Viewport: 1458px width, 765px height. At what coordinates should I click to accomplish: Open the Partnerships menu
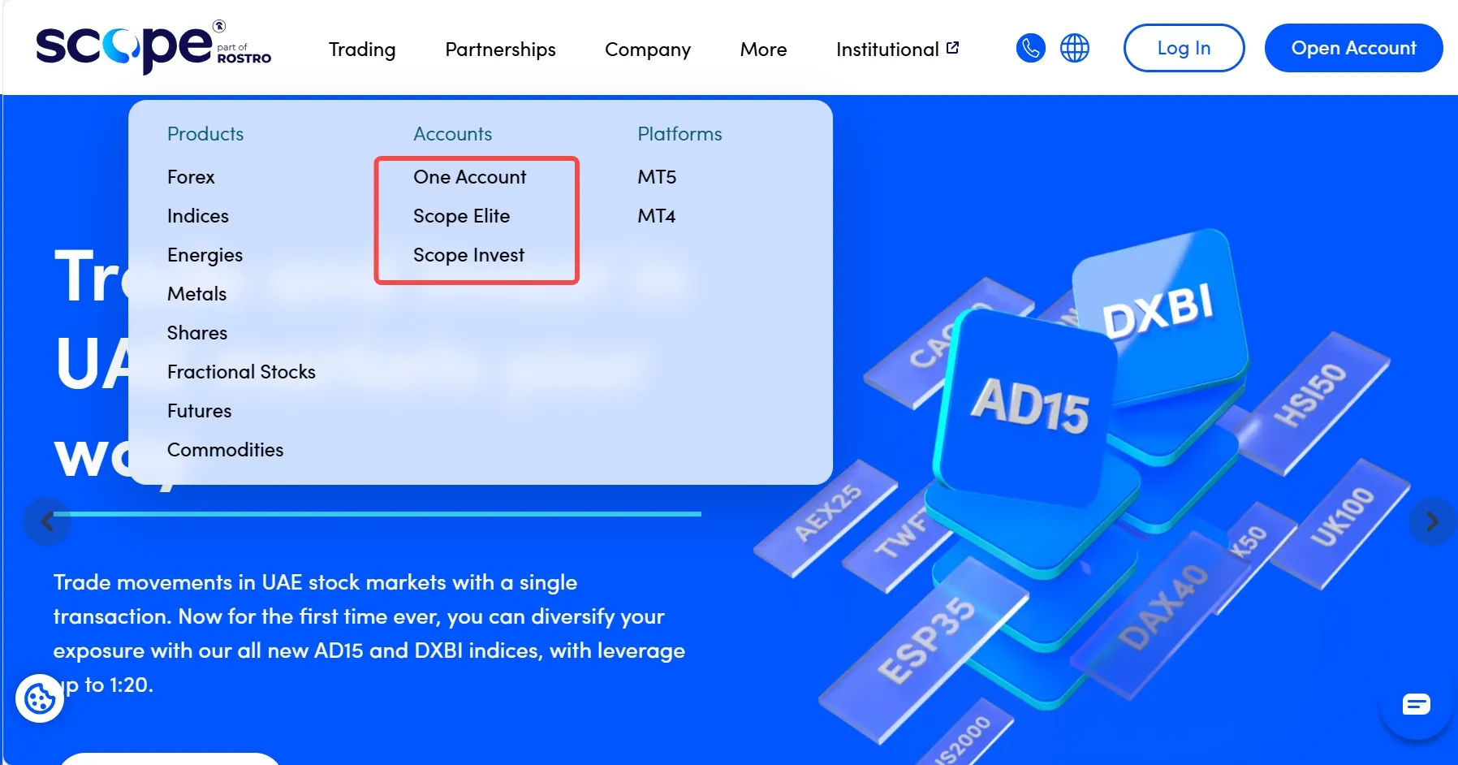tap(501, 50)
